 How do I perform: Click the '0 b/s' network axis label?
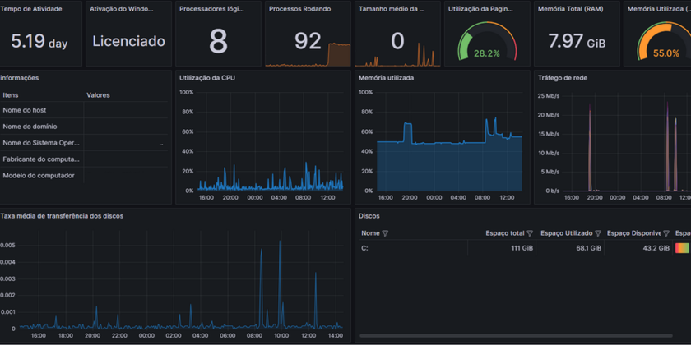tap(553, 191)
